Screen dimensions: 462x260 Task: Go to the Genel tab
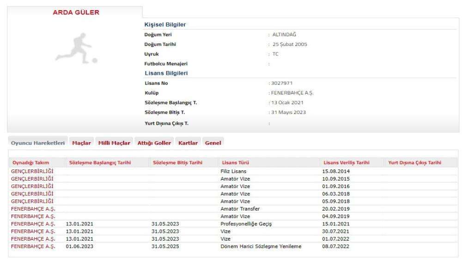(x=213, y=142)
